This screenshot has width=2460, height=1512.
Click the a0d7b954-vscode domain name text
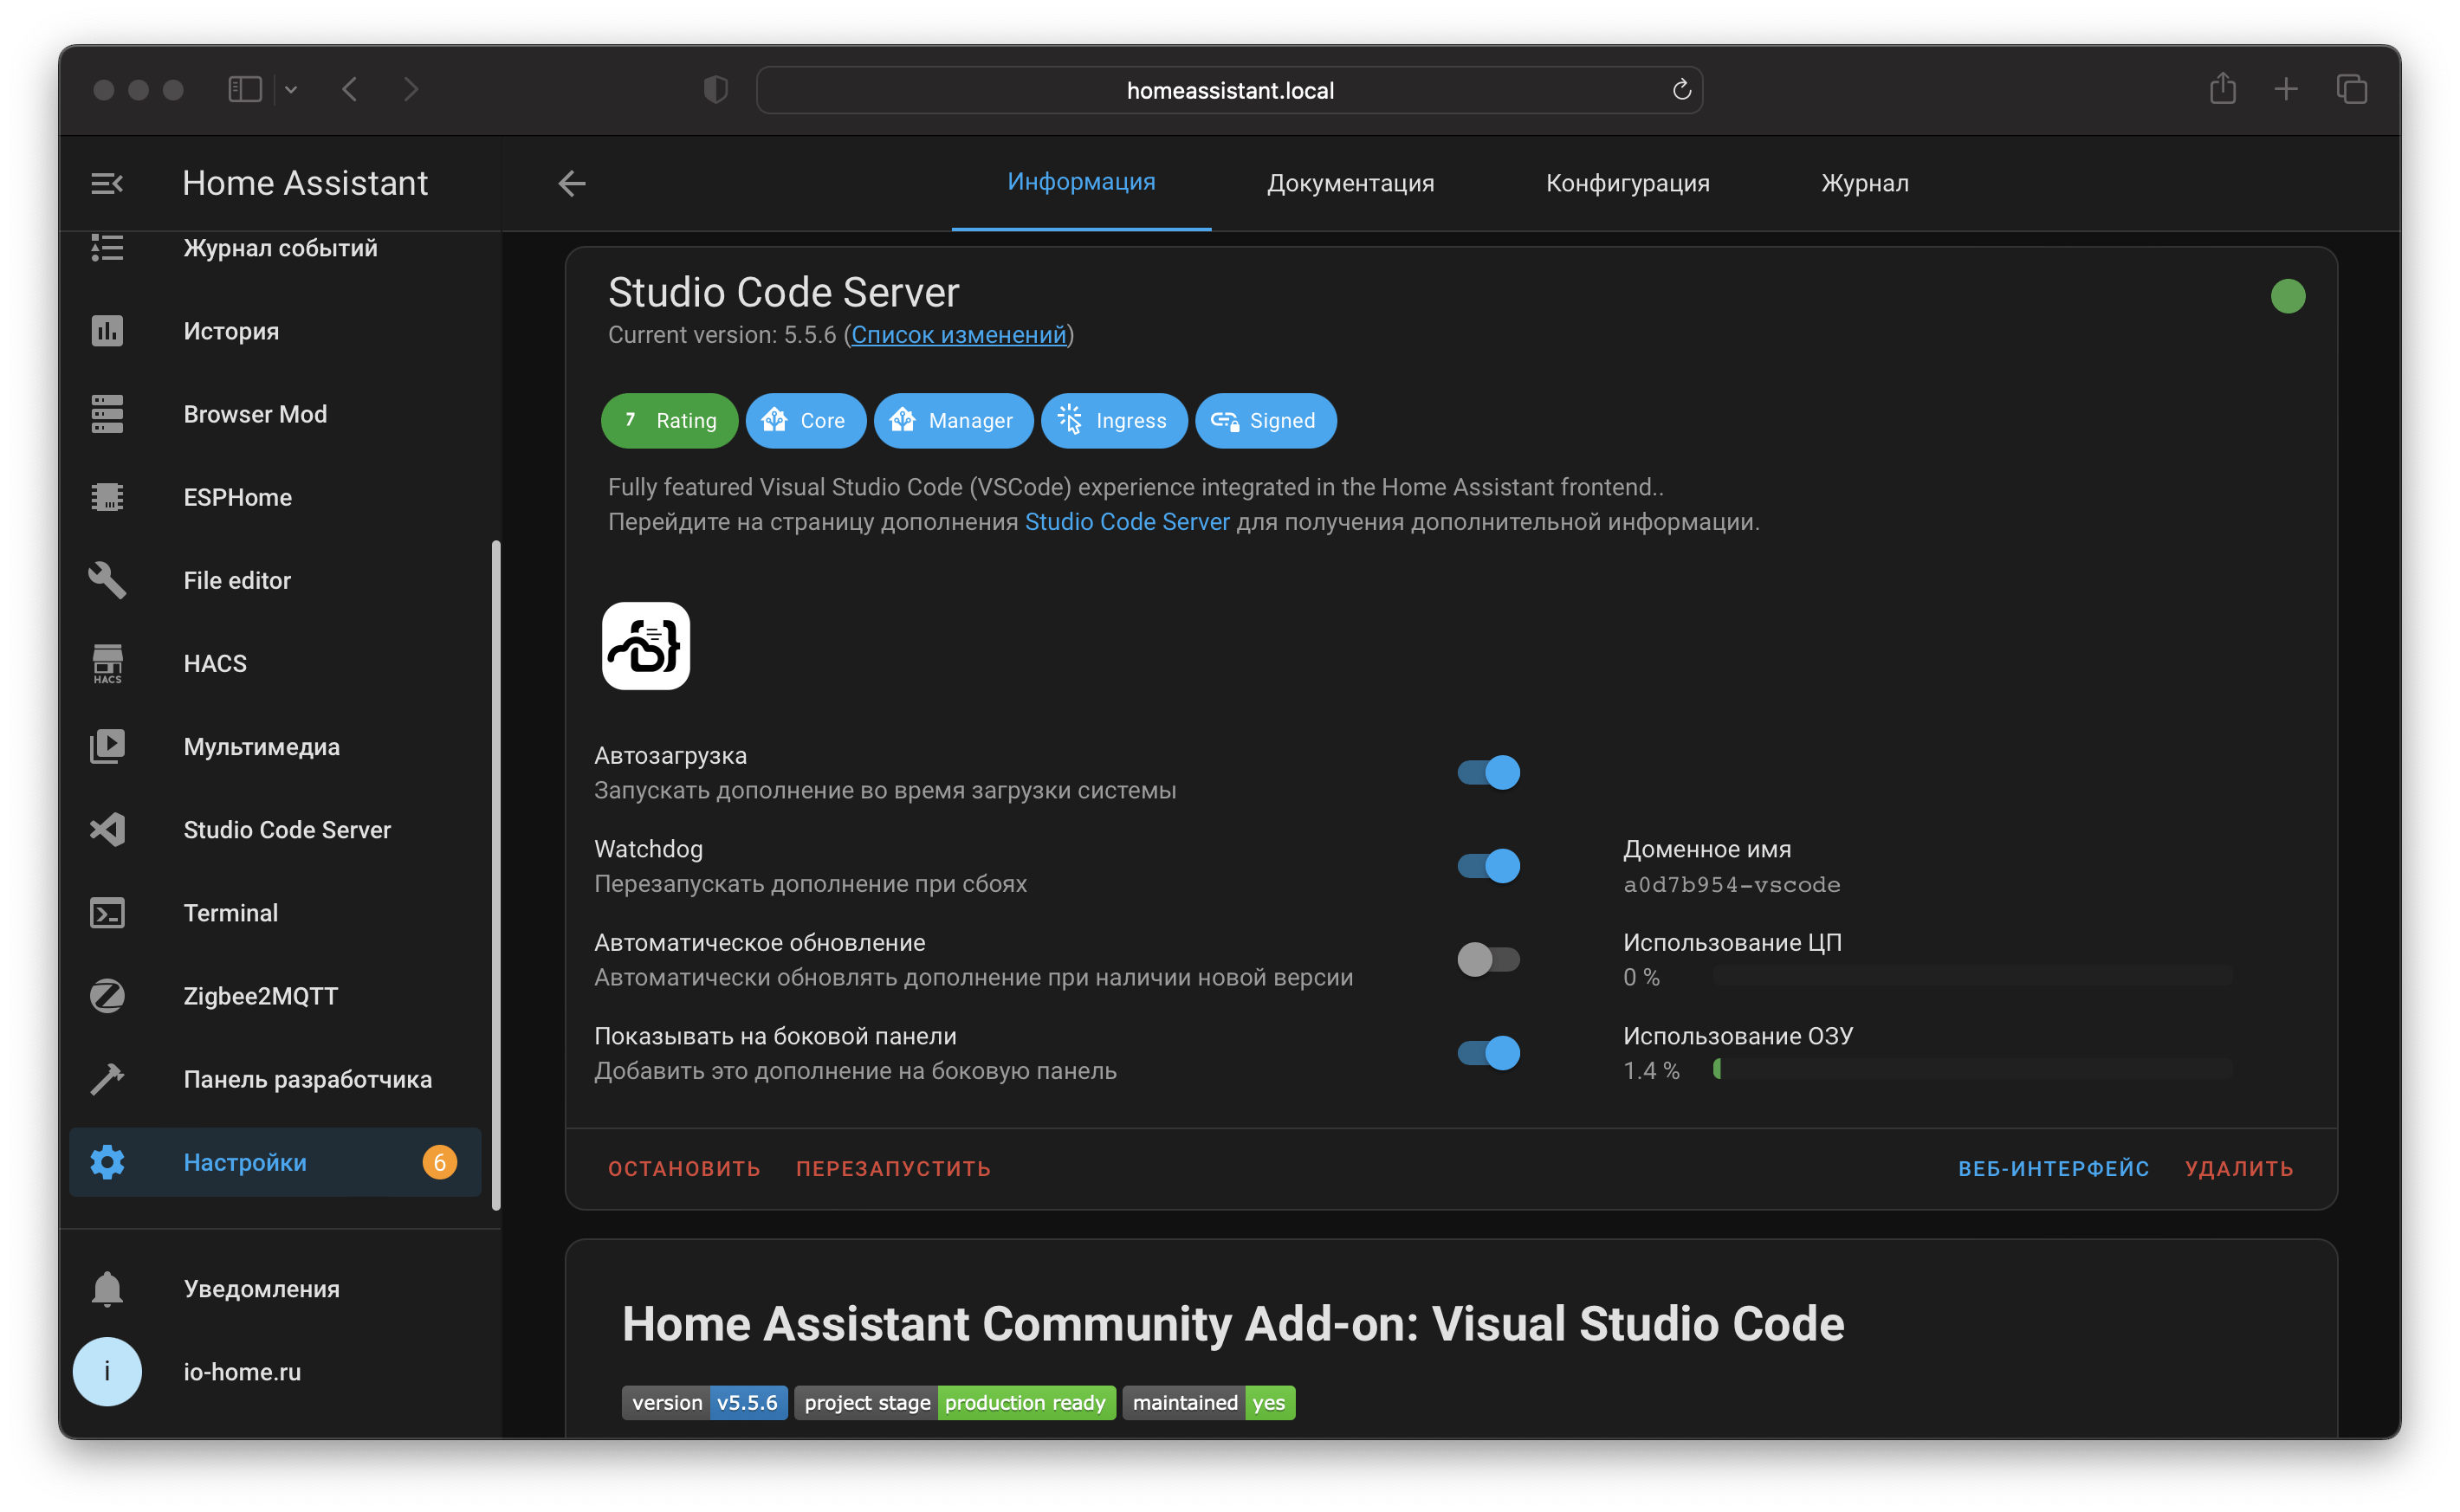pyautogui.click(x=1731, y=884)
